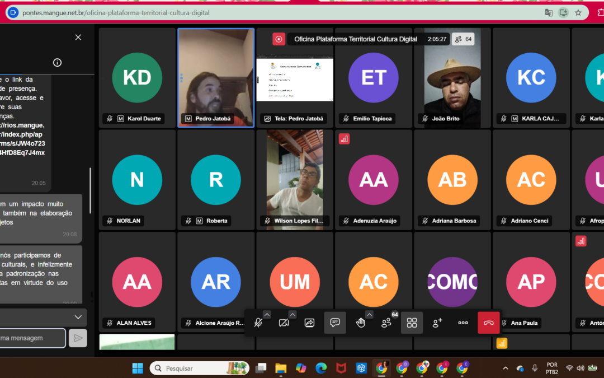Expand audio settings chevron beside microphone button
The width and height of the screenshot is (604, 378).
[267, 315]
